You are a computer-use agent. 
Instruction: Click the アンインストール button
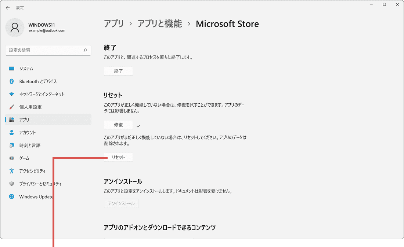click(121, 203)
